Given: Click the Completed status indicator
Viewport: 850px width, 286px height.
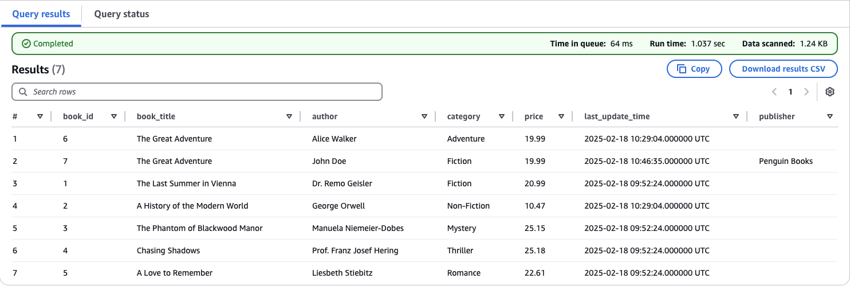Looking at the screenshot, I should (x=48, y=44).
